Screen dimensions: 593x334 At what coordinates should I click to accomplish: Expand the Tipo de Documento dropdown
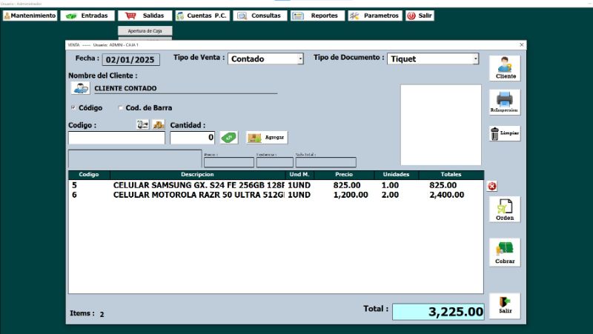(x=476, y=59)
